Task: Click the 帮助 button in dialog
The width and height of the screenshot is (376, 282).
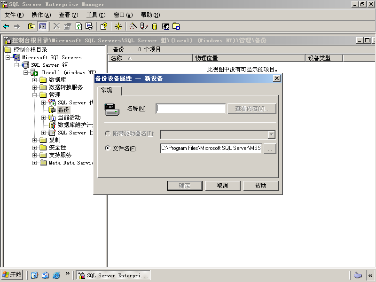Action: [x=261, y=186]
